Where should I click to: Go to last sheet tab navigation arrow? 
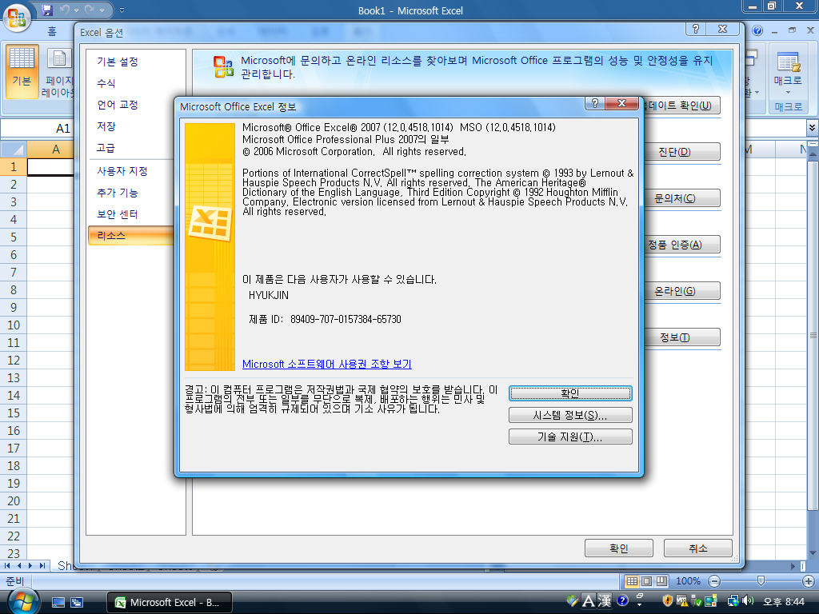(x=42, y=565)
